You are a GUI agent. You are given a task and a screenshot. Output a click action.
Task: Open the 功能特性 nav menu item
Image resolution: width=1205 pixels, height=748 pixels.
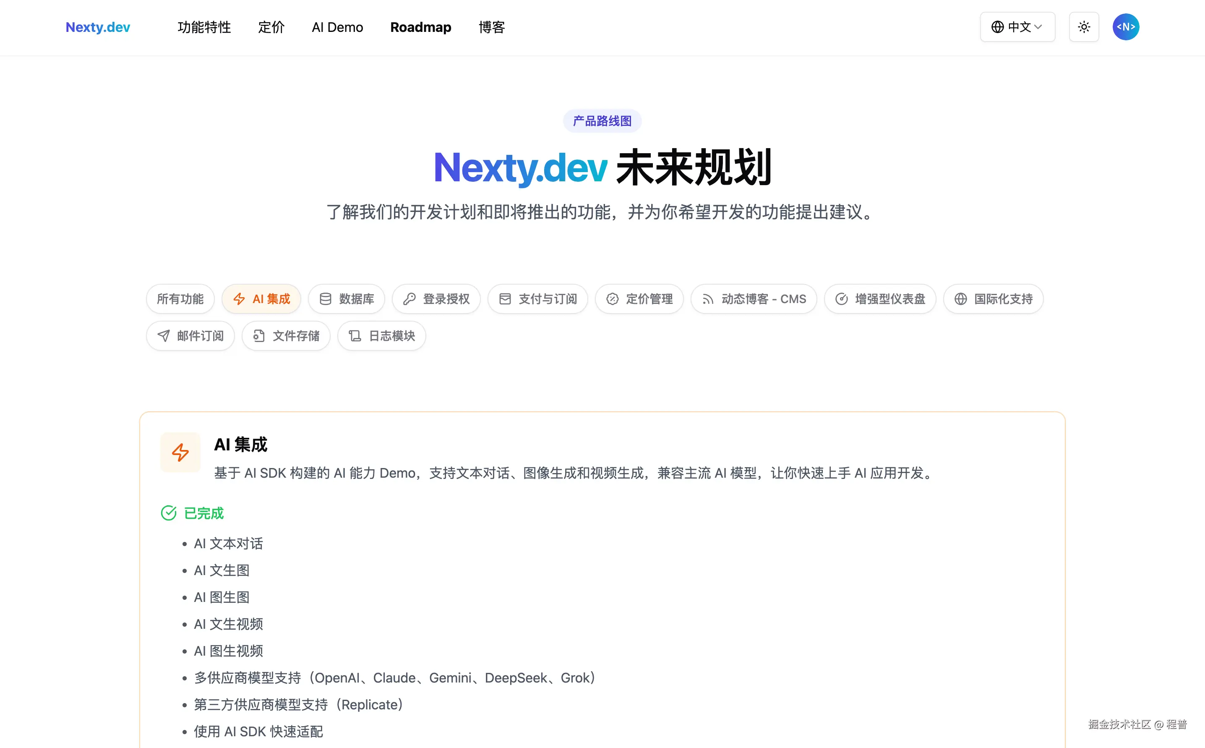pyautogui.click(x=204, y=27)
